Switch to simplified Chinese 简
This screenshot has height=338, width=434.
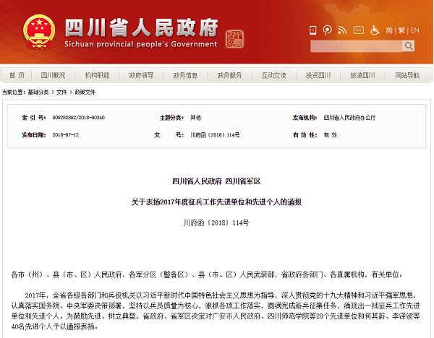tap(389, 30)
